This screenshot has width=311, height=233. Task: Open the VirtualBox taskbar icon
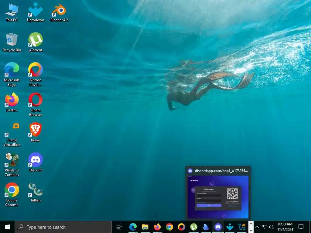point(242,227)
